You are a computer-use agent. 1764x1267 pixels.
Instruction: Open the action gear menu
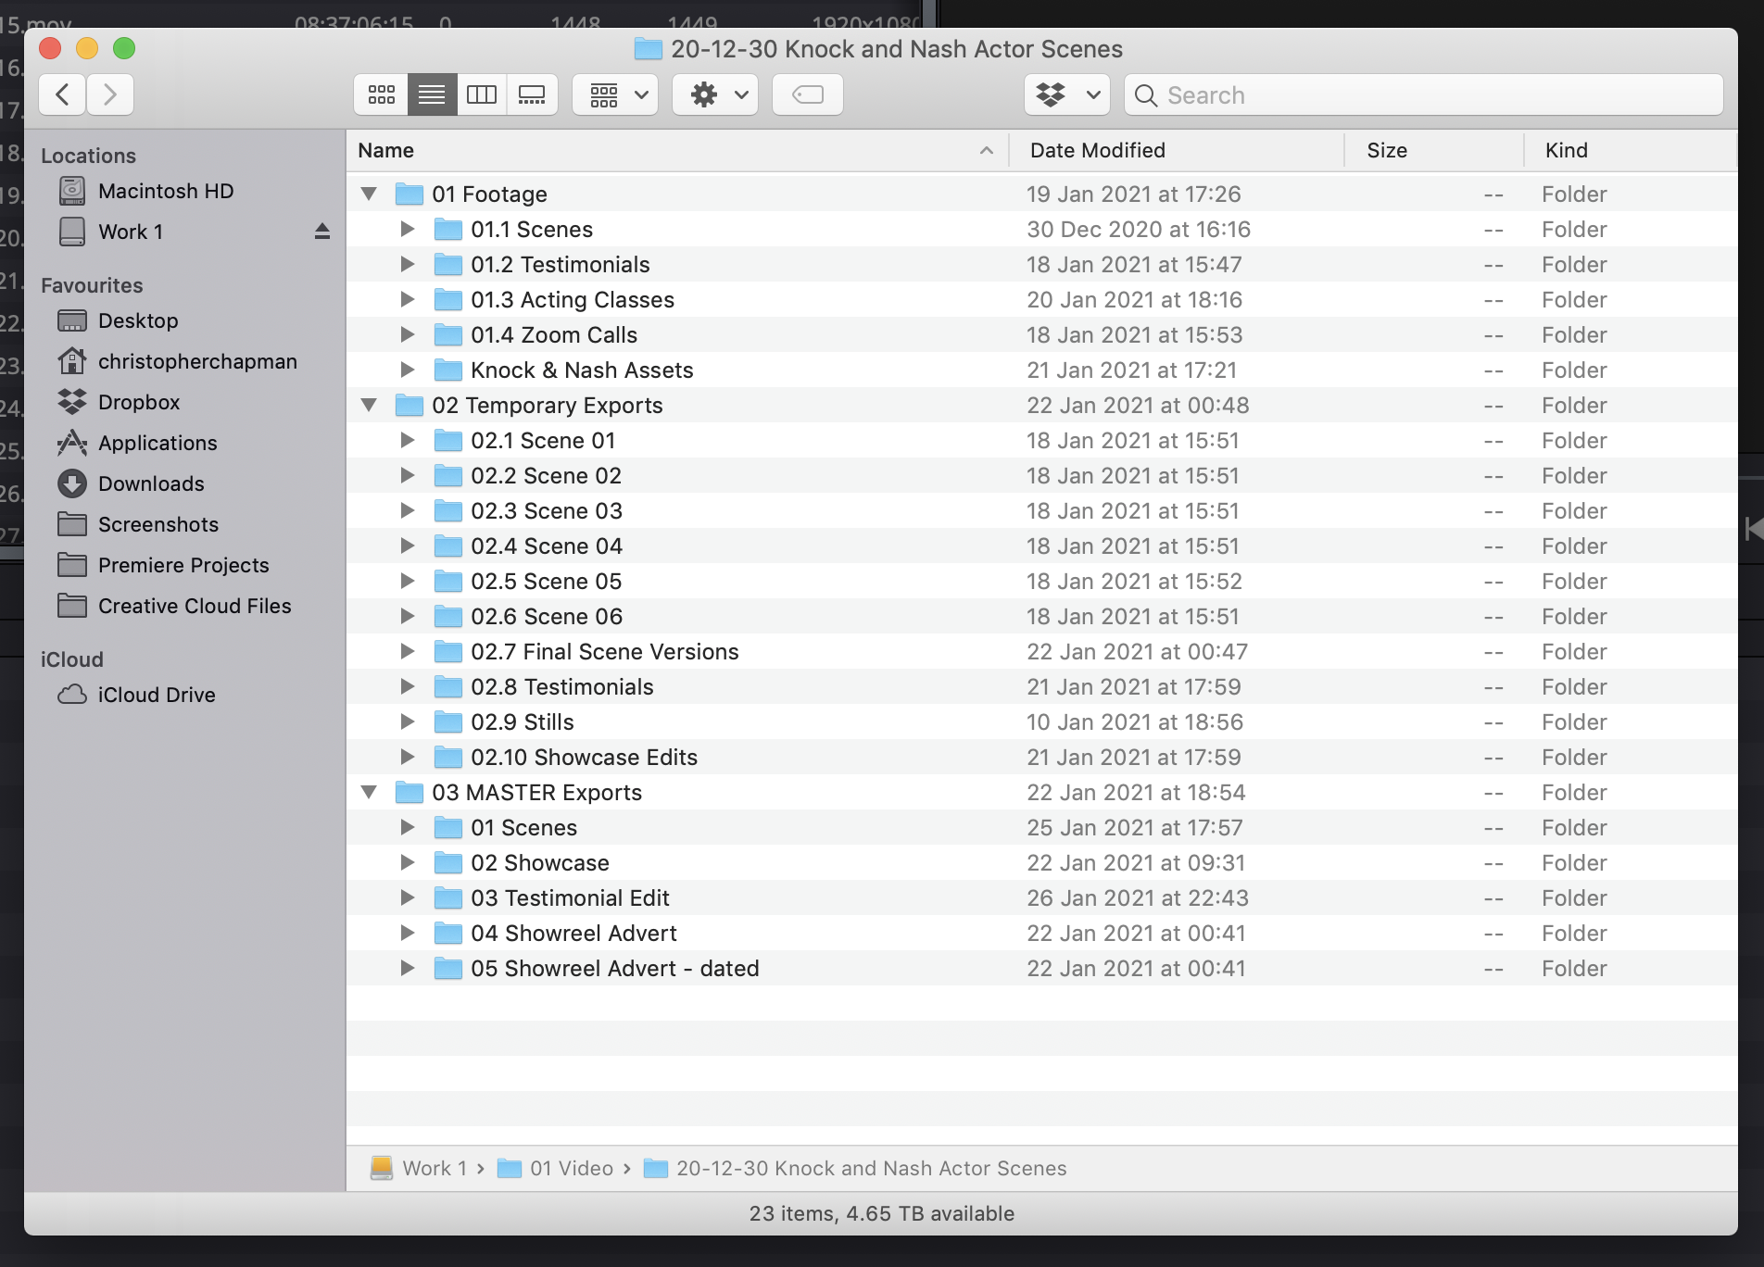click(x=715, y=94)
